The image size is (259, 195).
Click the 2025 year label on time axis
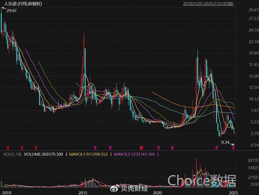(233, 193)
